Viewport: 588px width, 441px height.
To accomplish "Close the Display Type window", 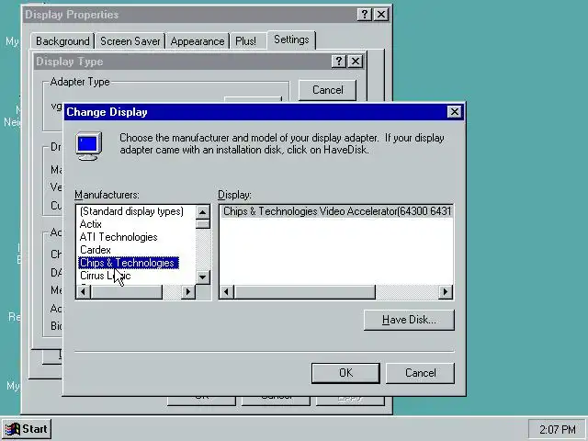I will pos(356,62).
